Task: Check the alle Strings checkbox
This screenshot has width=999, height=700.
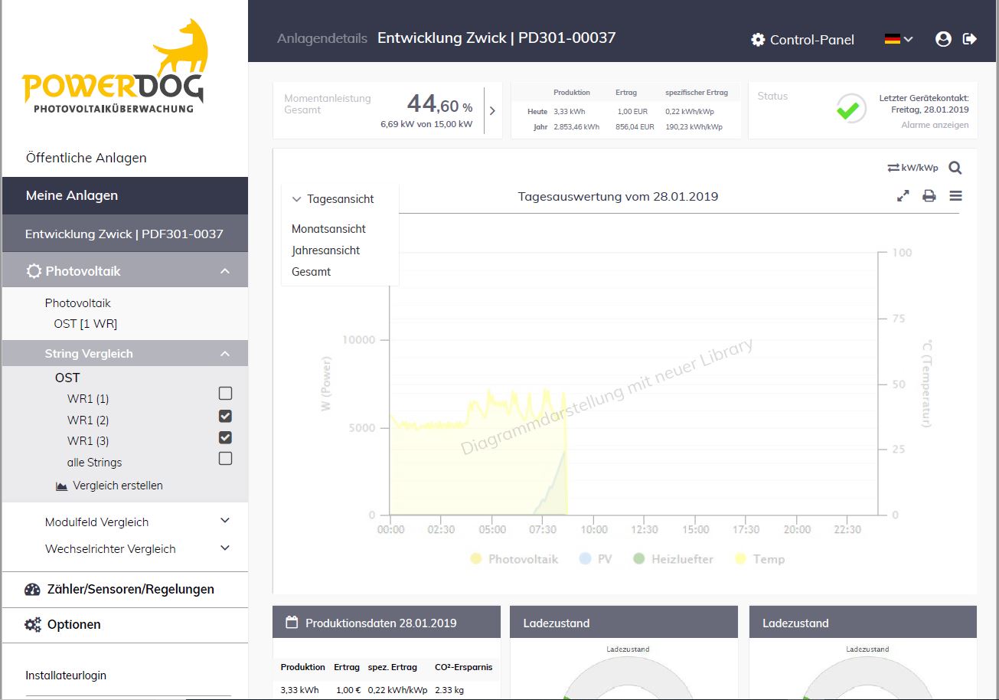Action: pos(225,459)
